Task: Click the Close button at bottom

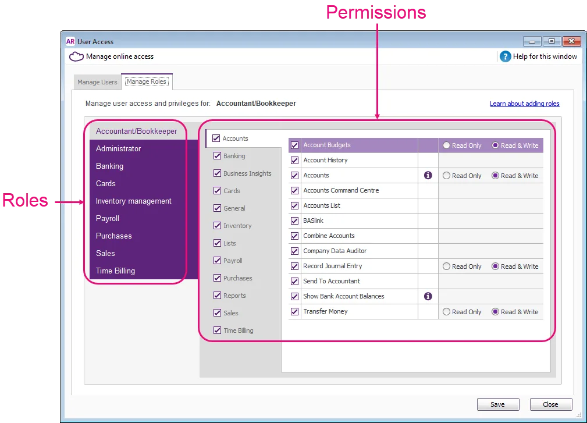Action: (x=551, y=404)
